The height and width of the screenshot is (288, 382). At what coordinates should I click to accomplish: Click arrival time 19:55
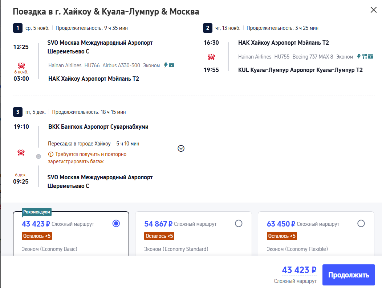[211, 70]
